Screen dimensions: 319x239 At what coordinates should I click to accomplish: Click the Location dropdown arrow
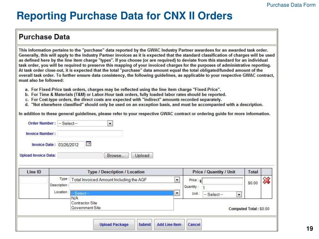177,193
